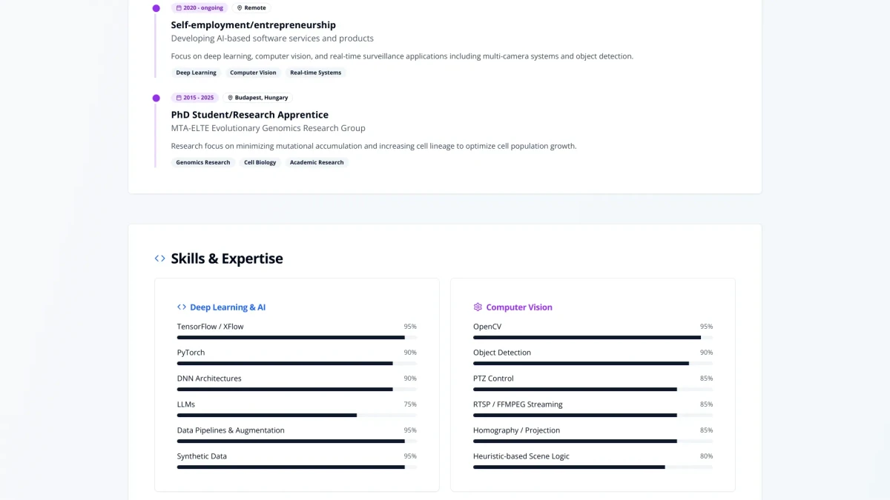Image resolution: width=890 pixels, height=500 pixels.
Task: Select the Deep Learning skill tag
Action: (x=196, y=73)
